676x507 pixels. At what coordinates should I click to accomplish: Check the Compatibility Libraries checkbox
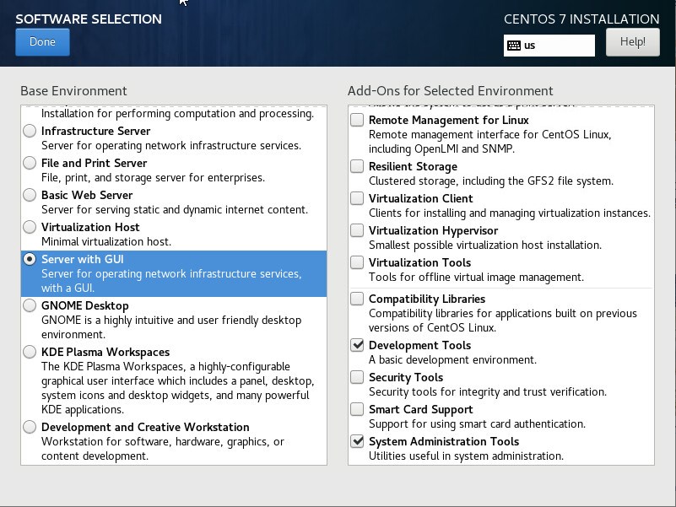[357, 299]
